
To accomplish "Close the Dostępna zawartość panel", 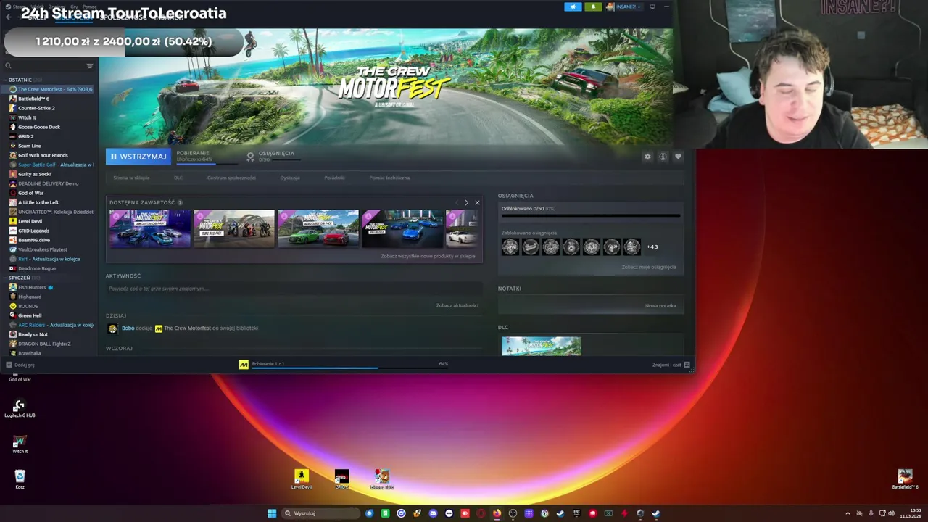I will [477, 203].
